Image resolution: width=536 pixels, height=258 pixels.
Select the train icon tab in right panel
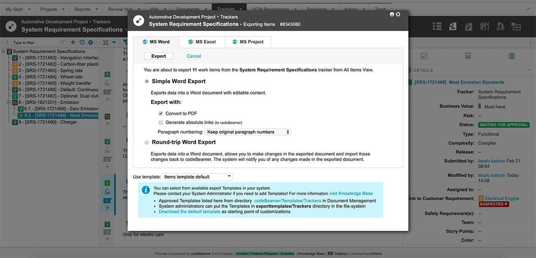[x=468, y=56]
